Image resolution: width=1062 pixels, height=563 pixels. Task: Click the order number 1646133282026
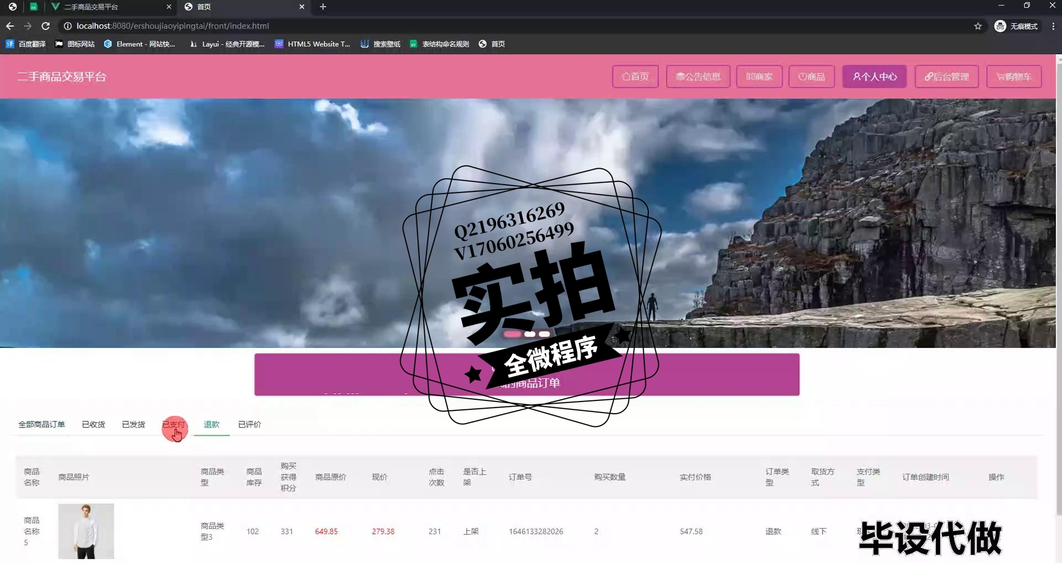tap(536, 531)
